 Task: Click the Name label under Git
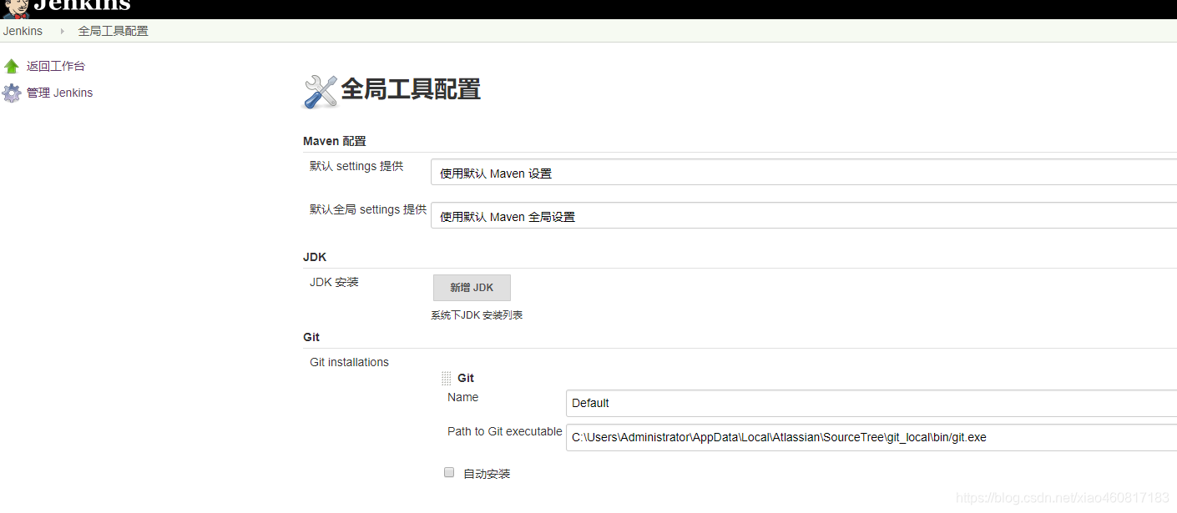463,397
